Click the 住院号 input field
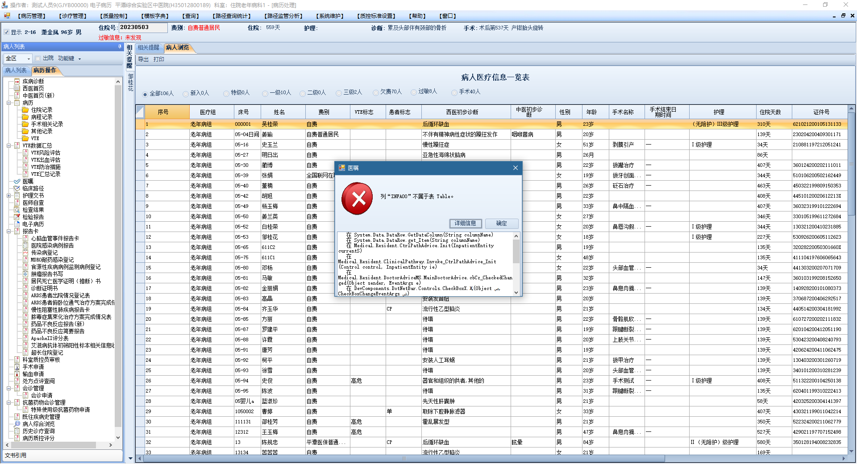 pyautogui.click(x=143, y=27)
